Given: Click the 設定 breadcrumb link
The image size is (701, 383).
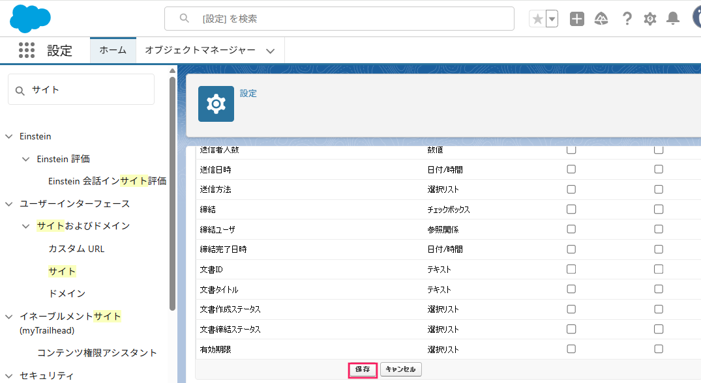Looking at the screenshot, I should [248, 93].
